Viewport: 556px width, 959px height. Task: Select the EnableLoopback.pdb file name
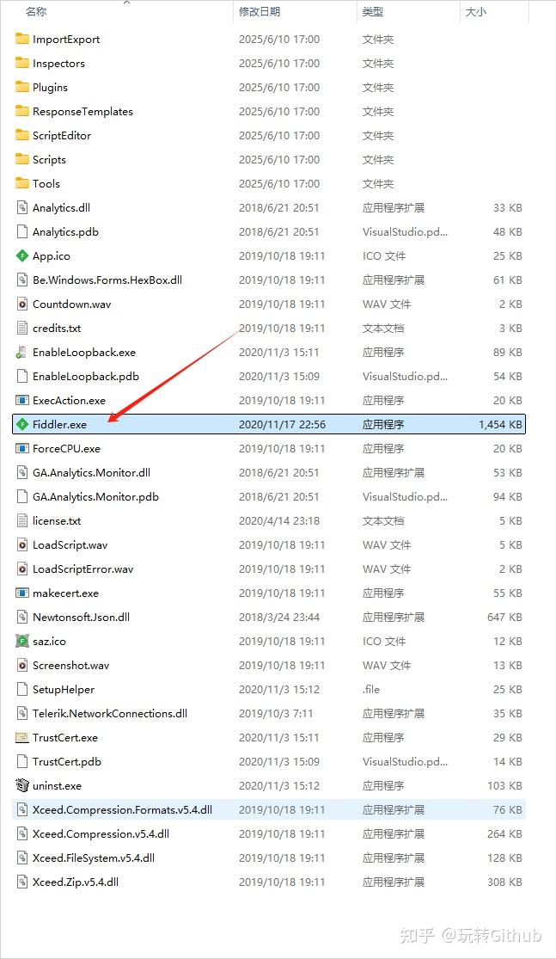pos(86,376)
